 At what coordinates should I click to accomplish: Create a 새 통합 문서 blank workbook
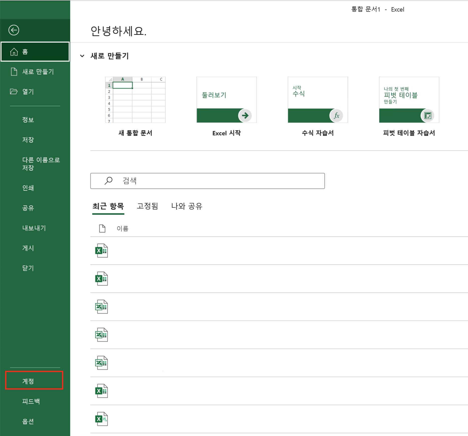tap(135, 107)
